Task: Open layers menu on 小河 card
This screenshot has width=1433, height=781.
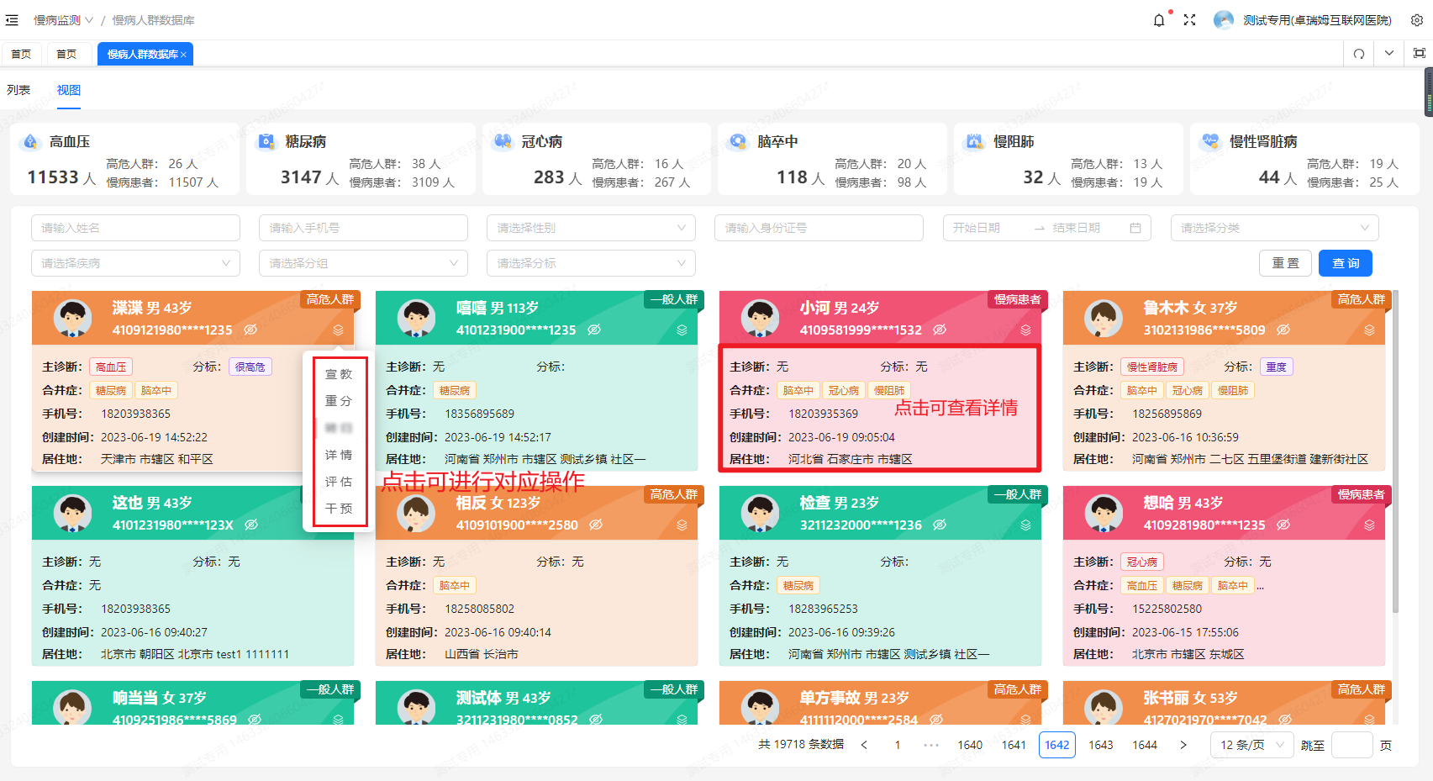Action: [1025, 330]
